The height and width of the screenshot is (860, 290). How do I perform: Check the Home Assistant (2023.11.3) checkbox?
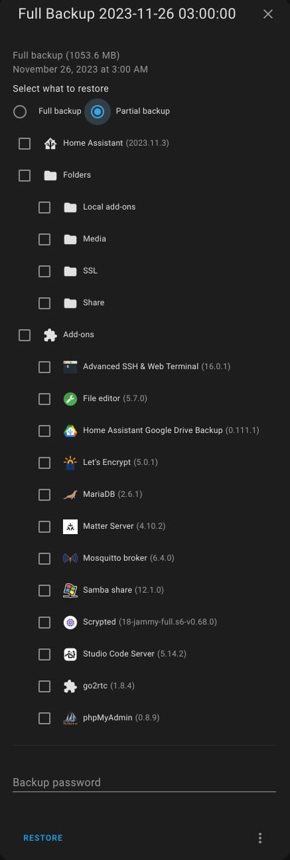(25, 143)
